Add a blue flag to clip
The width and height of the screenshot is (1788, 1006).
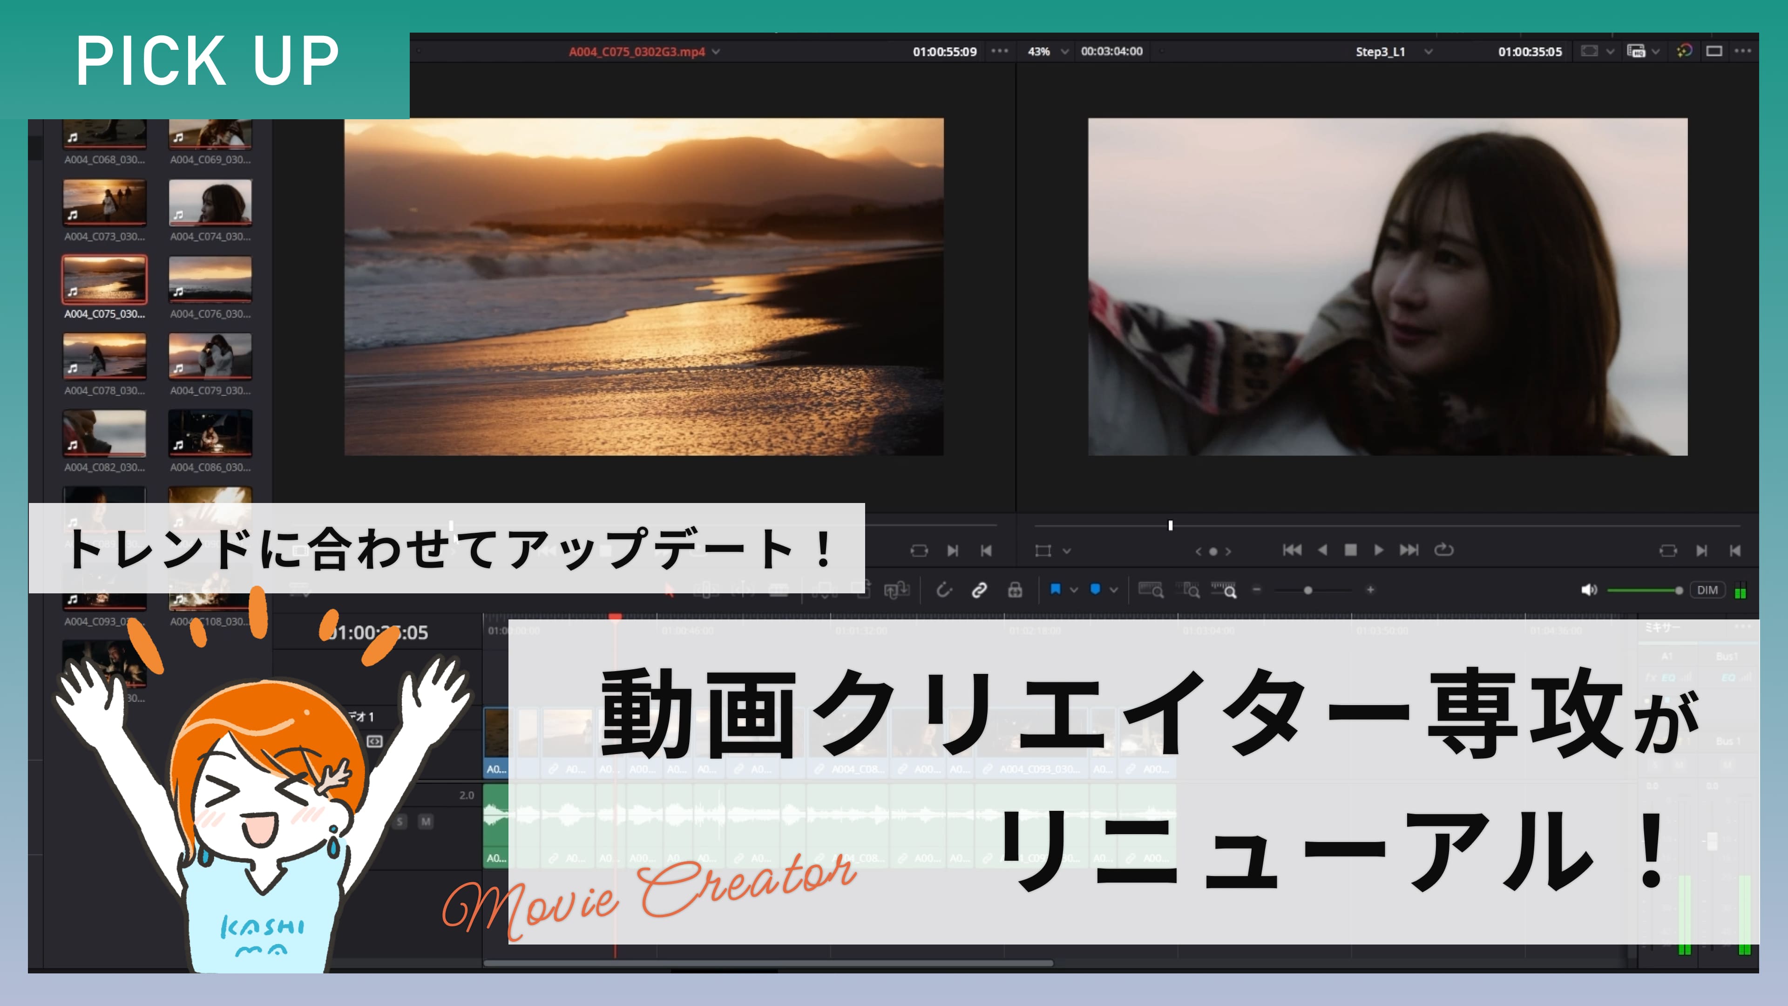tap(1055, 590)
